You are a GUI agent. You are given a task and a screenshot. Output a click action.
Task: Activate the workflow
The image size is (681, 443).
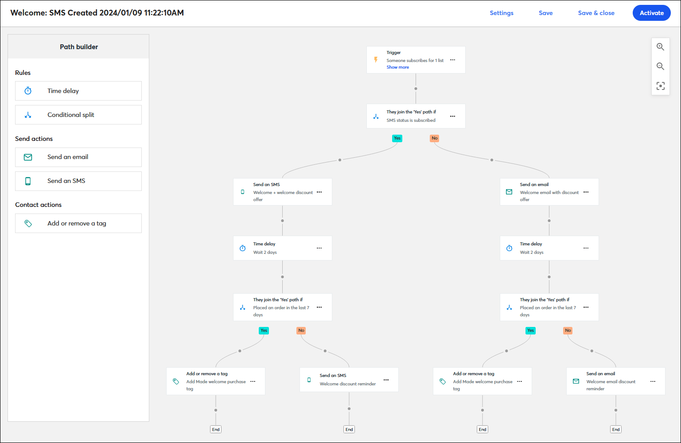pos(651,13)
